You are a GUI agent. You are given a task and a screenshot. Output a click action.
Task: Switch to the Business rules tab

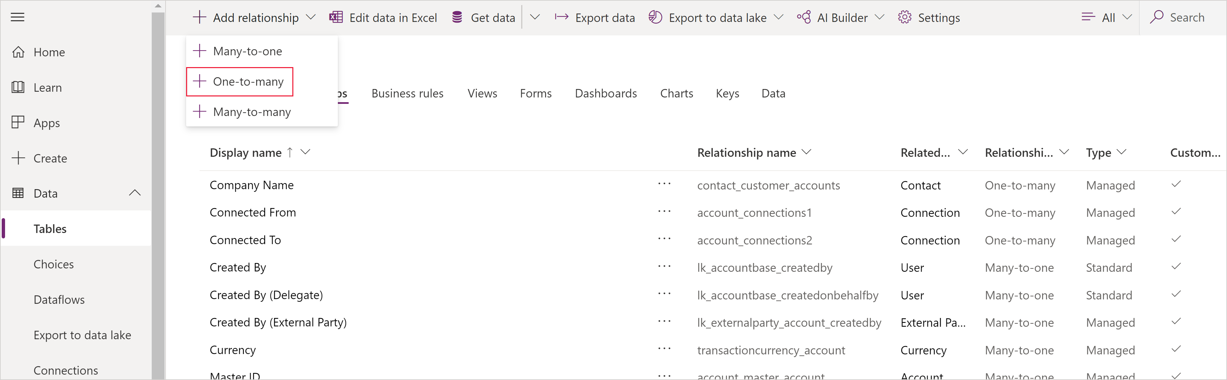coord(406,92)
